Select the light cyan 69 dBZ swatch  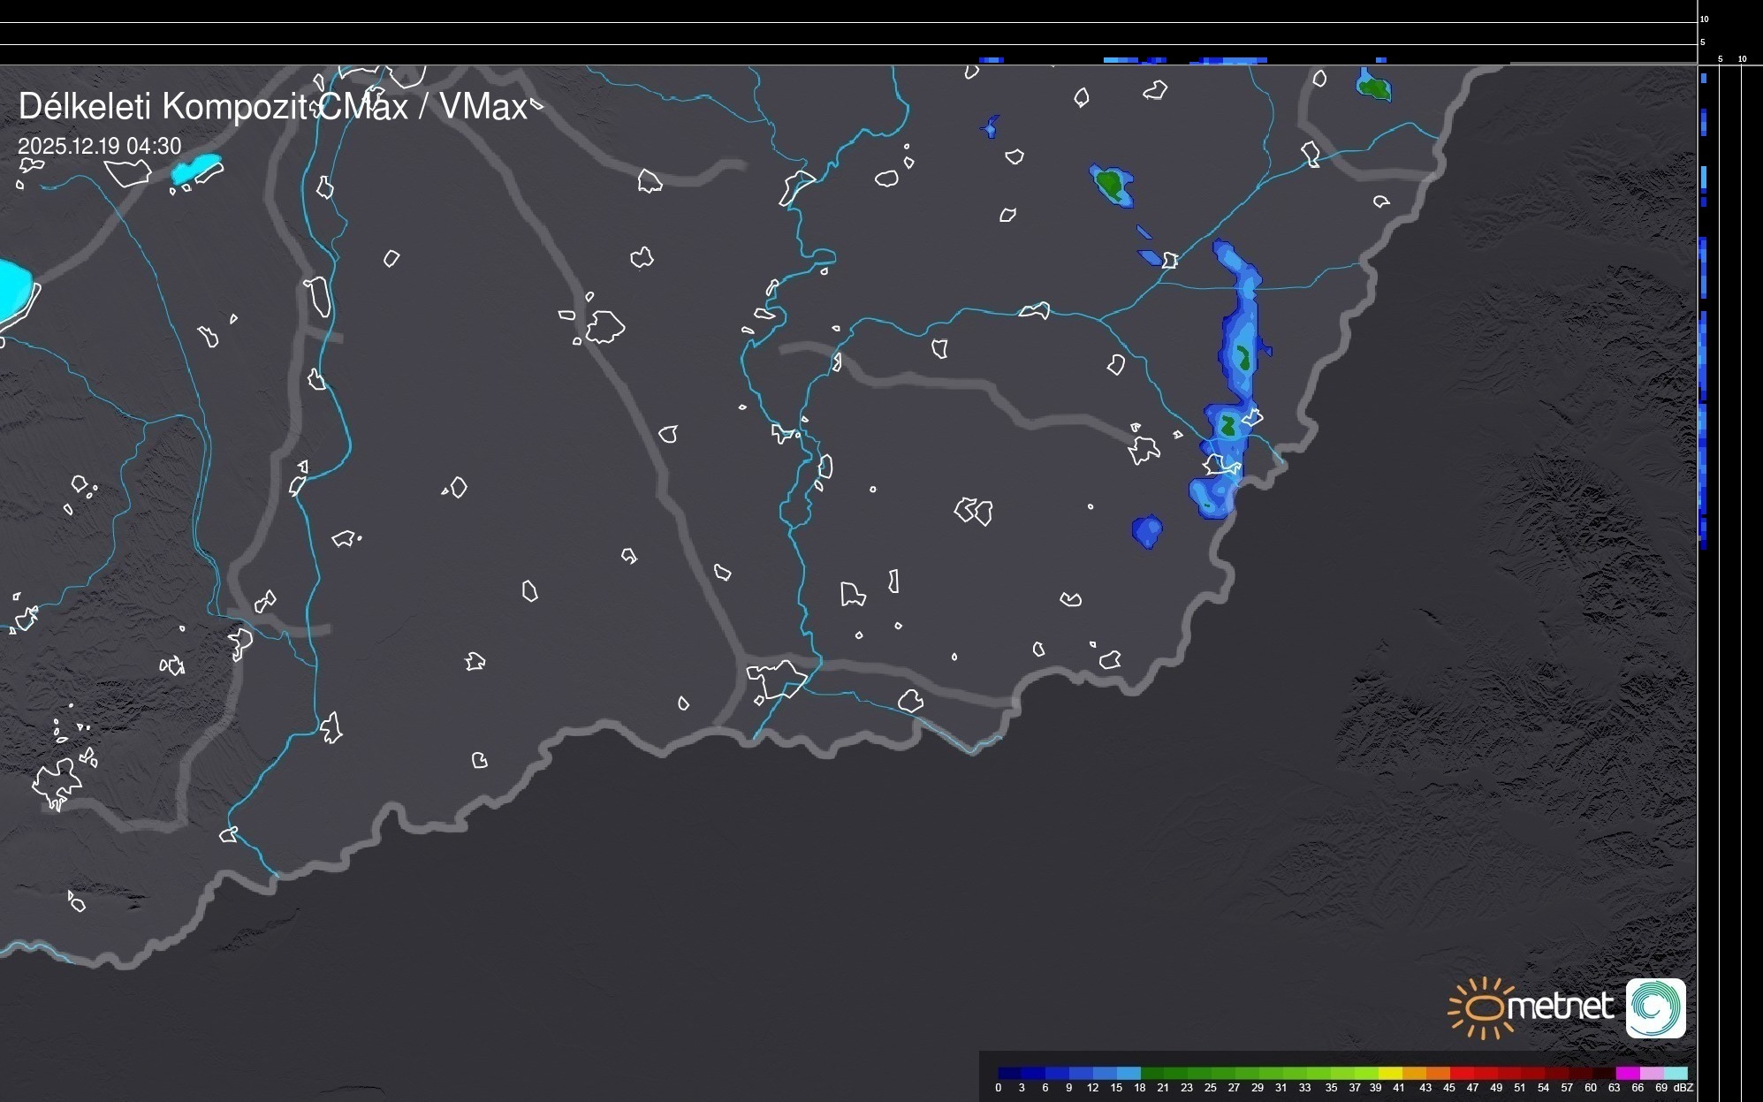(1675, 1073)
